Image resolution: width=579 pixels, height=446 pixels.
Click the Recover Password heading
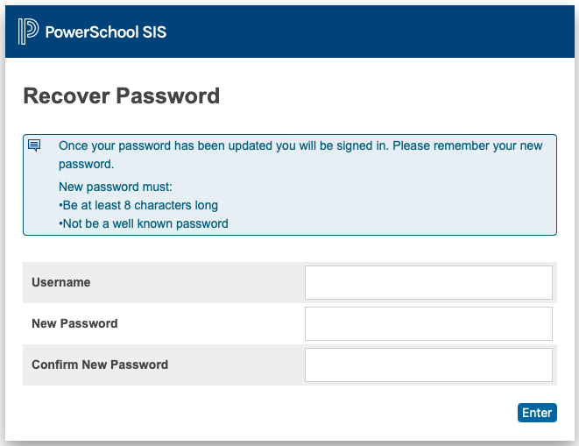(x=122, y=96)
